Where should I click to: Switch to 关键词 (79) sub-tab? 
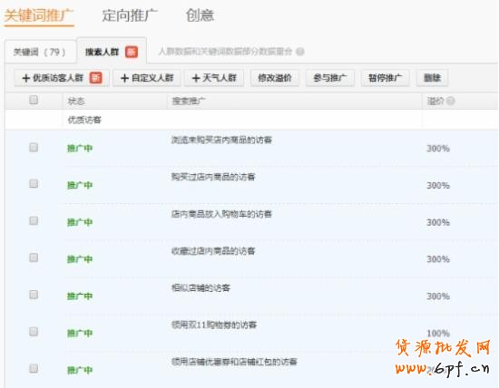40,52
